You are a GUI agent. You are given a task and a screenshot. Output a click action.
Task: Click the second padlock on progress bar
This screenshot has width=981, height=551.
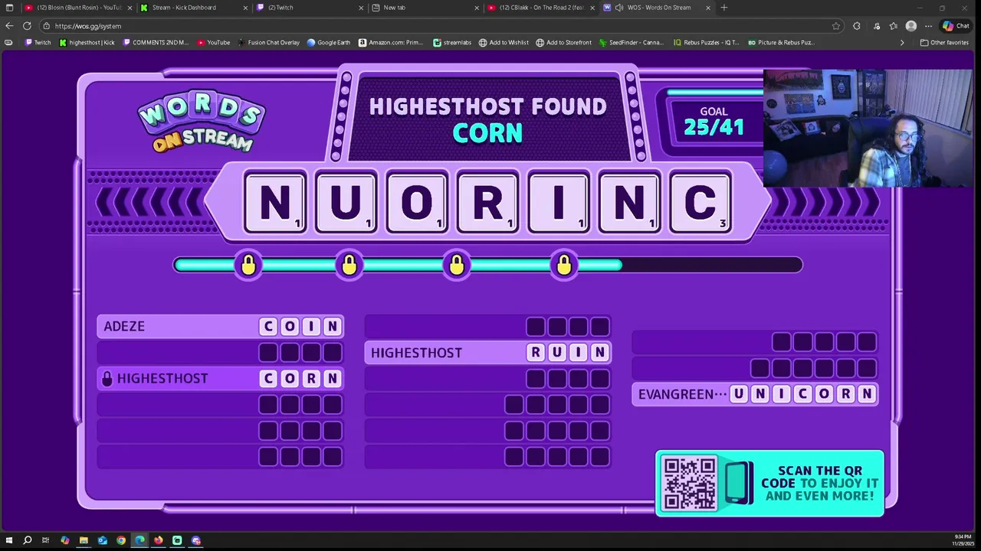click(349, 265)
